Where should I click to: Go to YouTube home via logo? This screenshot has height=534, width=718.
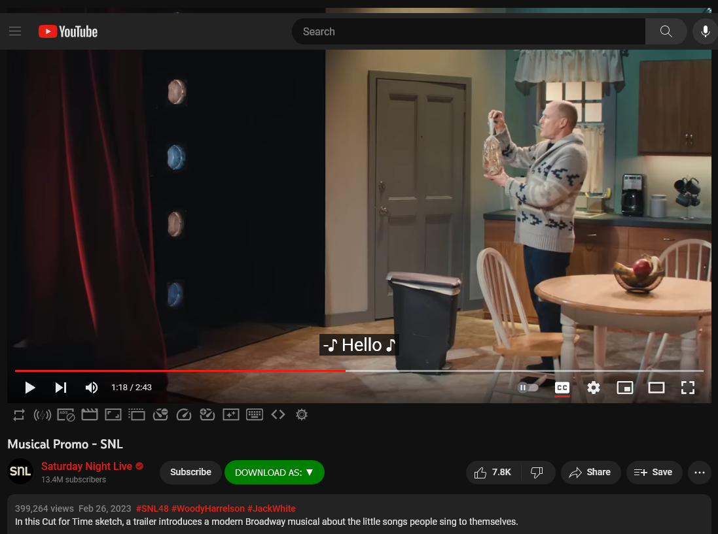68,31
